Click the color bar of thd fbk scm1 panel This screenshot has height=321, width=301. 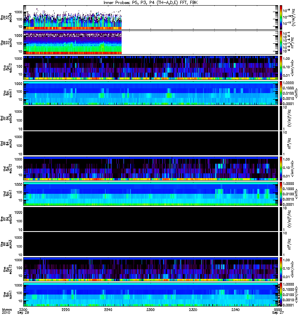281,194
